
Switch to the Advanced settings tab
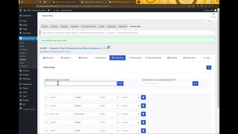pos(123,26)
